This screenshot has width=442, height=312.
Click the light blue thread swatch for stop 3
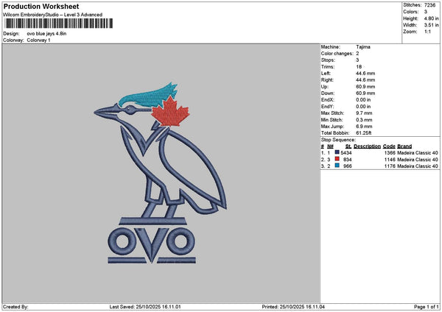(337, 166)
